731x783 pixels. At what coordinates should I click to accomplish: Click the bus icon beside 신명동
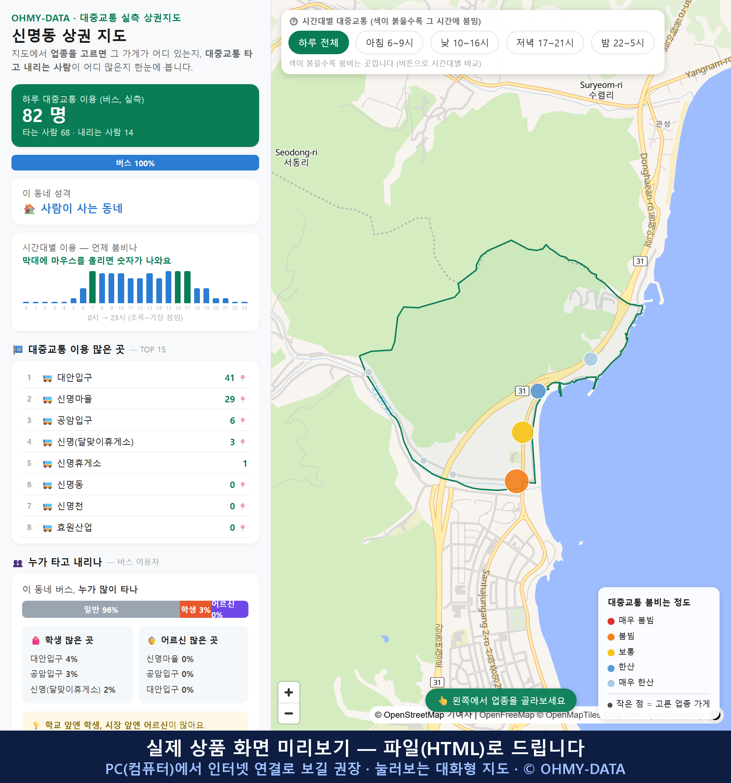(x=47, y=485)
